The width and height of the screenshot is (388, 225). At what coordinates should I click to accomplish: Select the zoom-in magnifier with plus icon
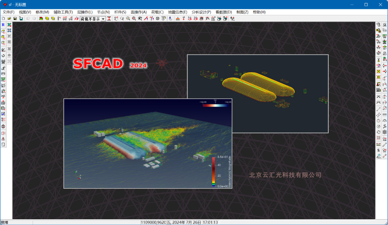(134, 19)
